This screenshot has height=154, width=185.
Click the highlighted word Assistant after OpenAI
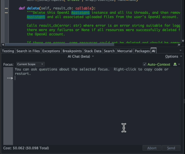(80, 13)
